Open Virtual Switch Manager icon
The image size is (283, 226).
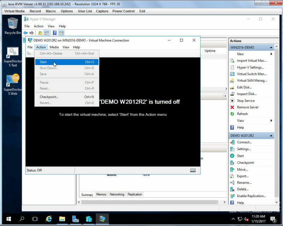pyautogui.click(x=232, y=74)
